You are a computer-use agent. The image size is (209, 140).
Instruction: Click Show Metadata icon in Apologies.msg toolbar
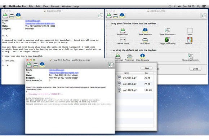[x=122, y=16]
